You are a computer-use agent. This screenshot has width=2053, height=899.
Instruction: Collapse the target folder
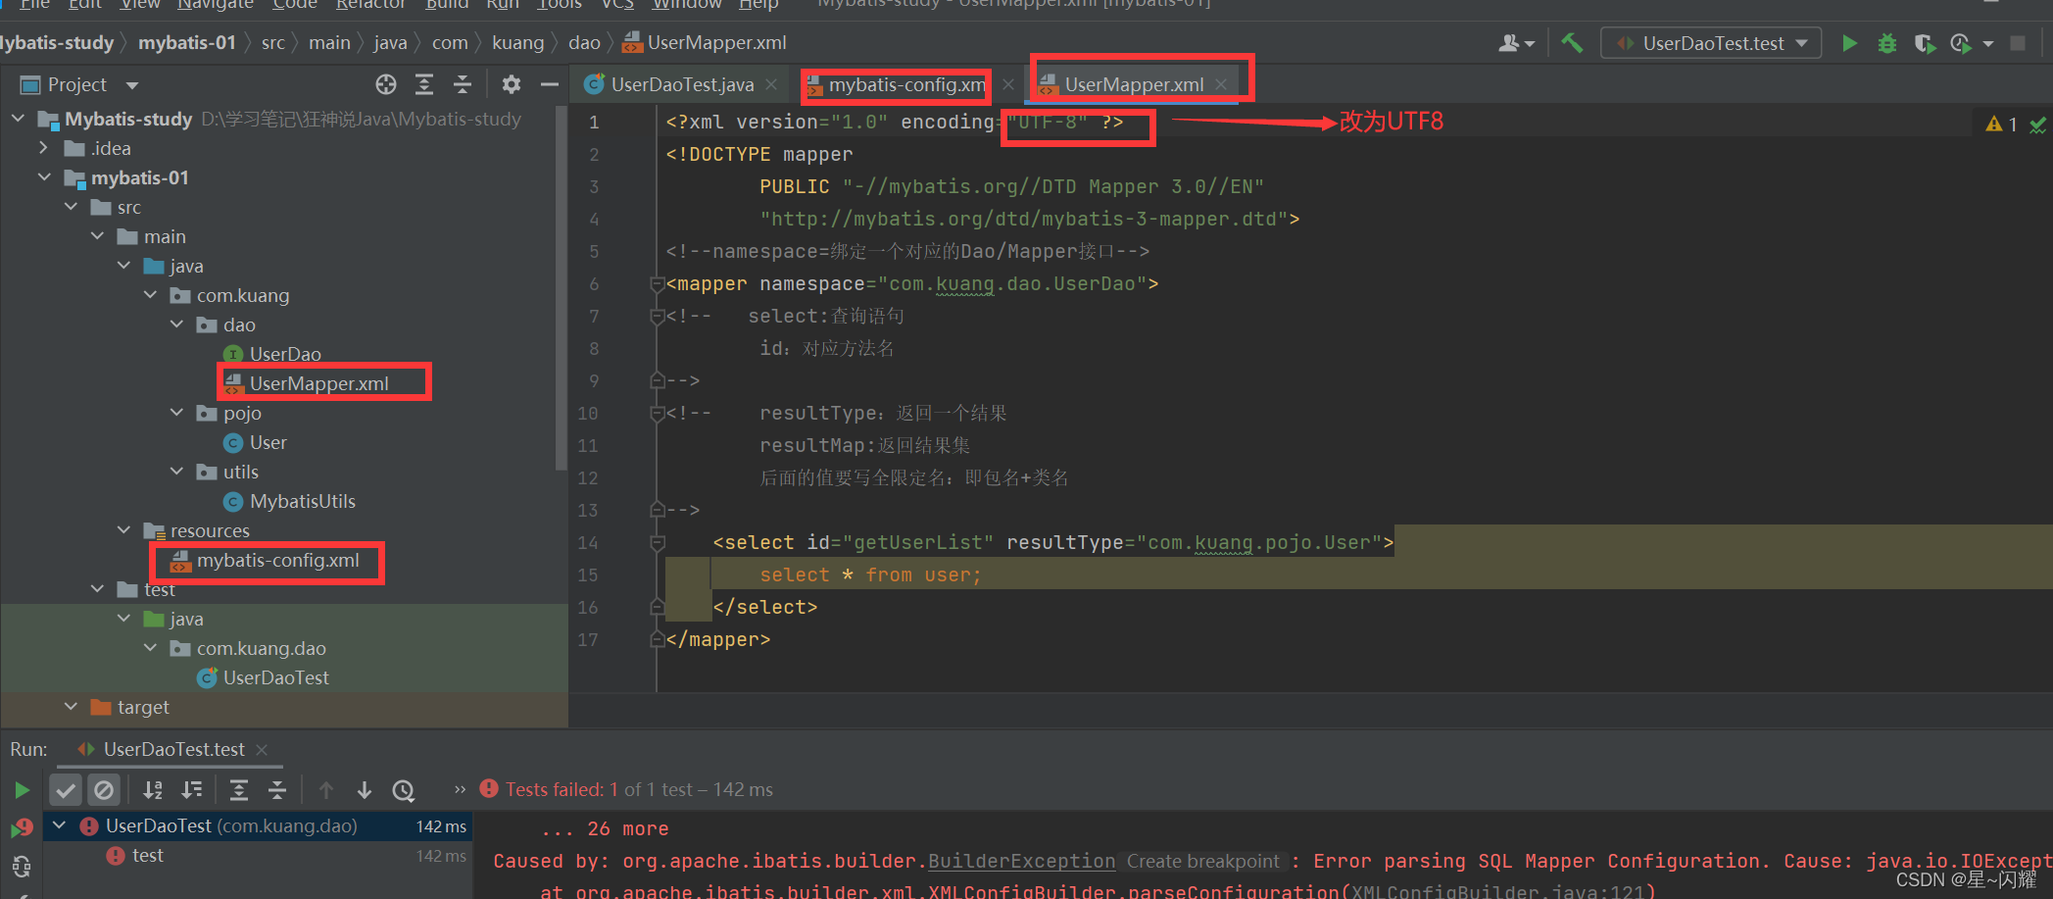click(x=71, y=707)
